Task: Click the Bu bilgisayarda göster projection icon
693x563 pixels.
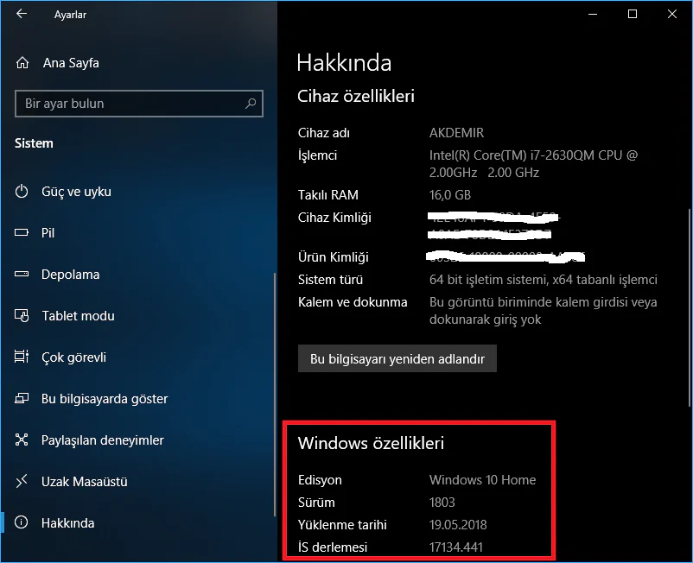Action: pos(22,398)
